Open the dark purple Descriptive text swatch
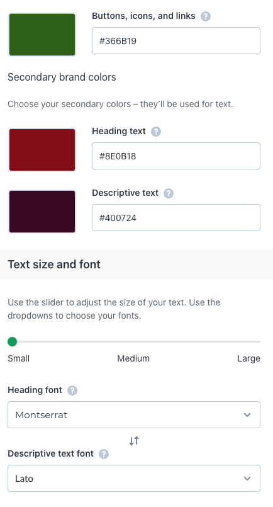The height and width of the screenshot is (507, 273). [42, 212]
